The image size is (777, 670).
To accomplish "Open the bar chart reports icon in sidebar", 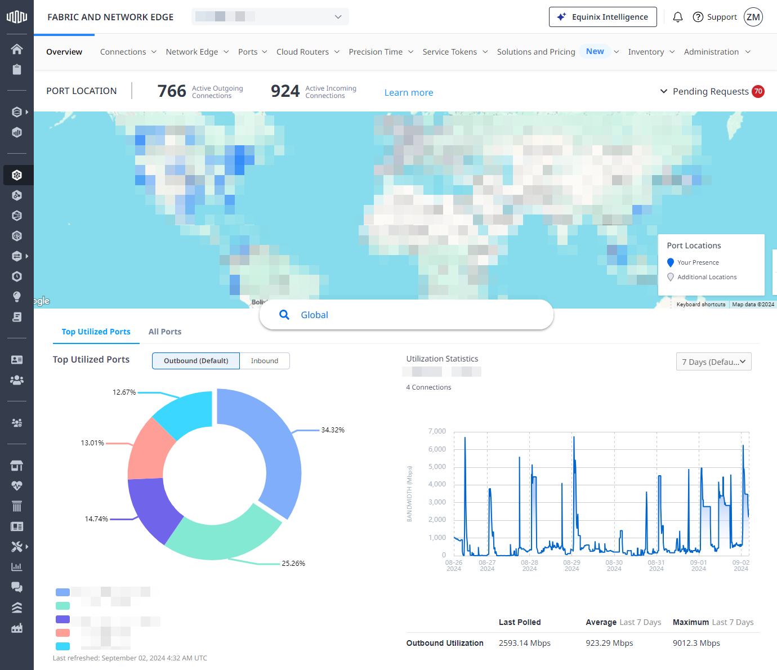I will 17,567.
